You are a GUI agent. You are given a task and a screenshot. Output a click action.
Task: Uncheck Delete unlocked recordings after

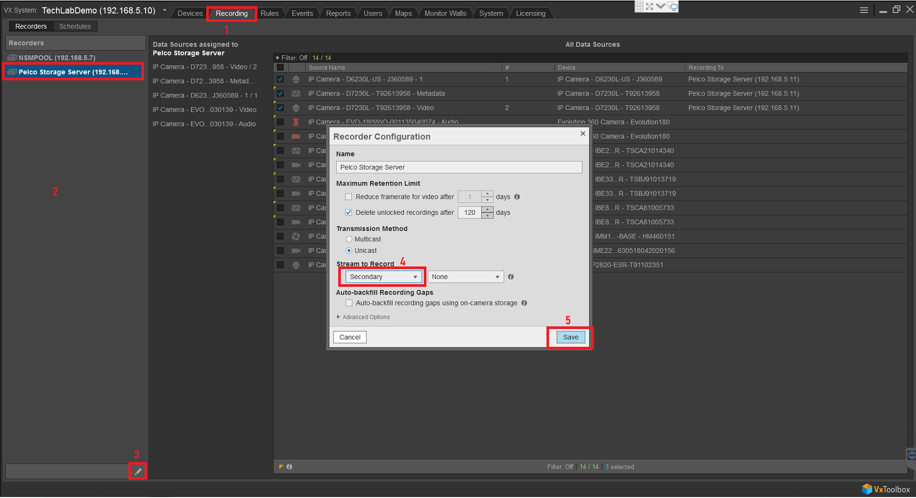coord(348,212)
